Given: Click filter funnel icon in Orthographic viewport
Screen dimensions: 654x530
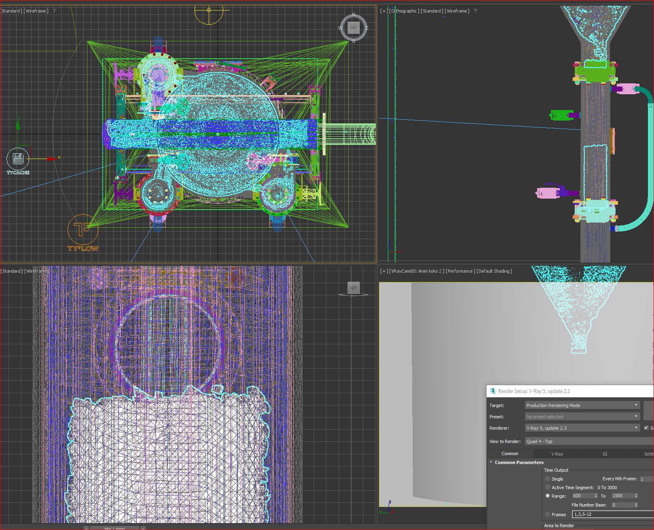Looking at the screenshot, I should [x=476, y=11].
